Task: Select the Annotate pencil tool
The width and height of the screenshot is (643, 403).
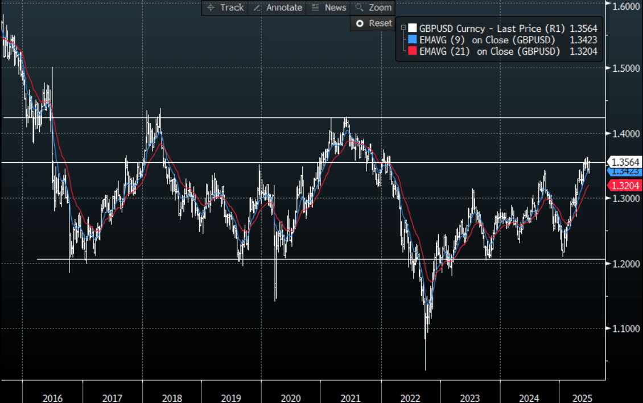Action: tap(278, 7)
